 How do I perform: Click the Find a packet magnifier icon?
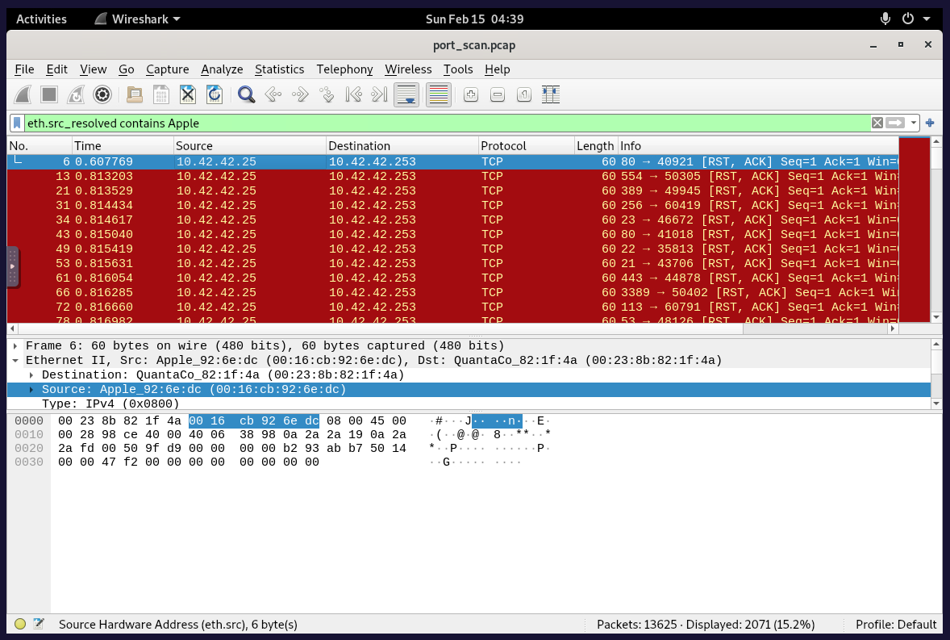coord(247,95)
